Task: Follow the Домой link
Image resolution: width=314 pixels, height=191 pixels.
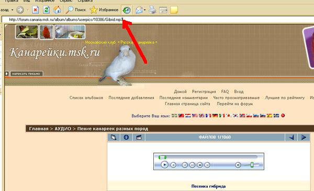Action: pyautogui.click(x=180, y=91)
